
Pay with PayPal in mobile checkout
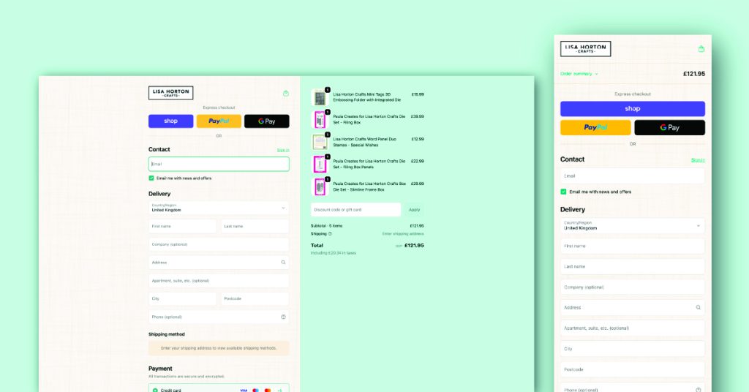tap(595, 127)
